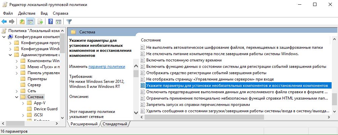Open the Действие menu
The height and width of the screenshot is (135, 338).
pyautogui.click(x=27, y=13)
